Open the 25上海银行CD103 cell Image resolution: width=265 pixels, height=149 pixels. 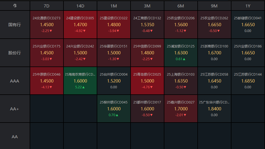point(181,81)
